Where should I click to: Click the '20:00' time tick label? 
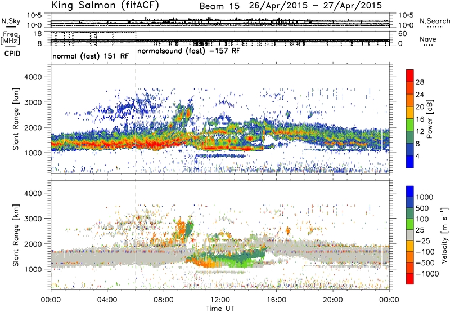332,300
